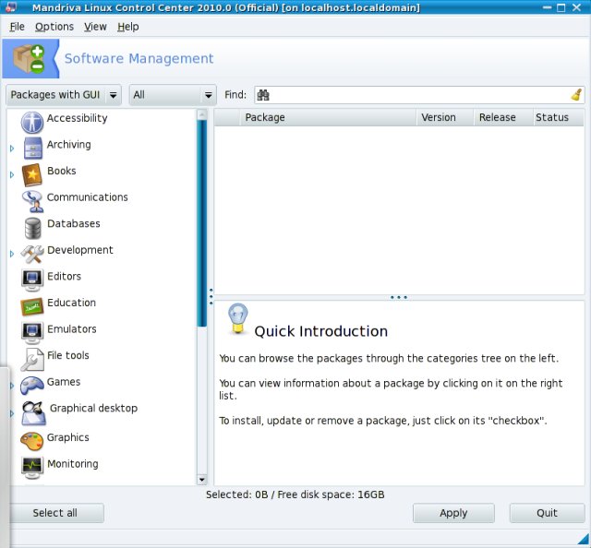Click the File tools icon
This screenshot has height=548, width=591.
(x=32, y=359)
